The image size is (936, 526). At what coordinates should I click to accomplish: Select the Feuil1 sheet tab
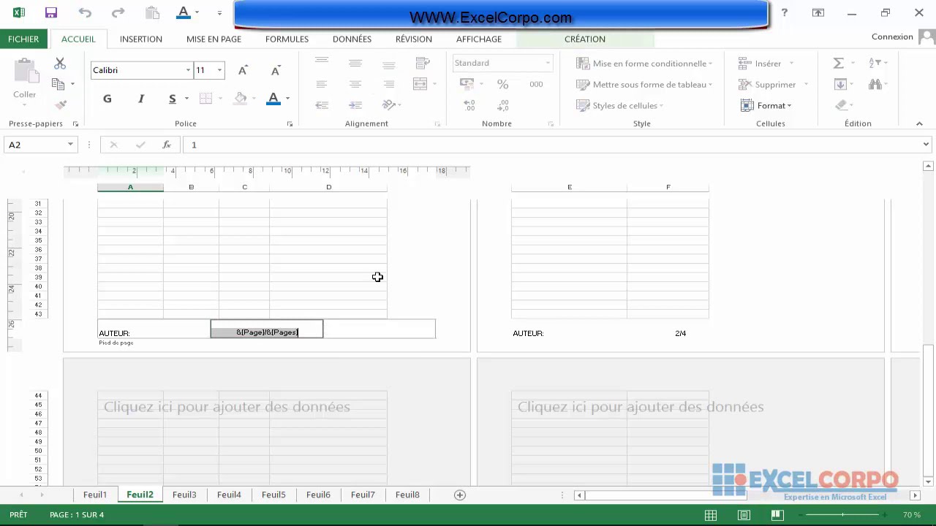tap(95, 495)
